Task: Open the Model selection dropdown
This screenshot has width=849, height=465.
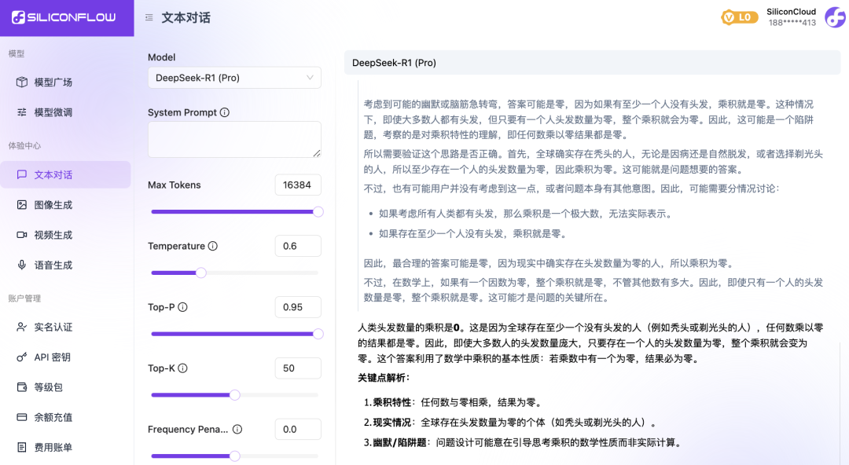Action: click(233, 77)
